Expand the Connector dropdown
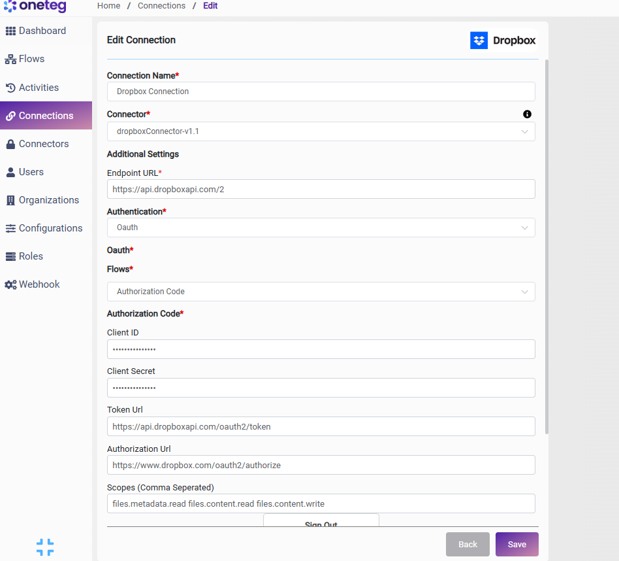The image size is (619, 561). pos(321,131)
